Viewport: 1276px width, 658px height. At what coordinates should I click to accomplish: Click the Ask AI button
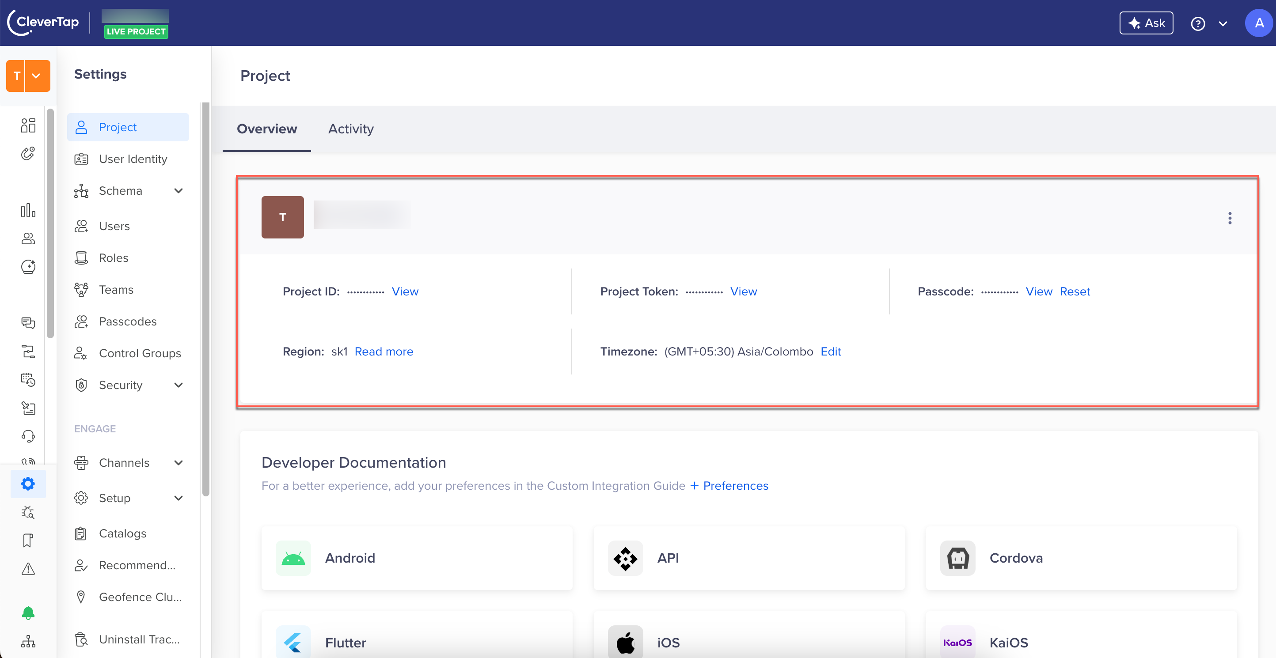point(1146,23)
